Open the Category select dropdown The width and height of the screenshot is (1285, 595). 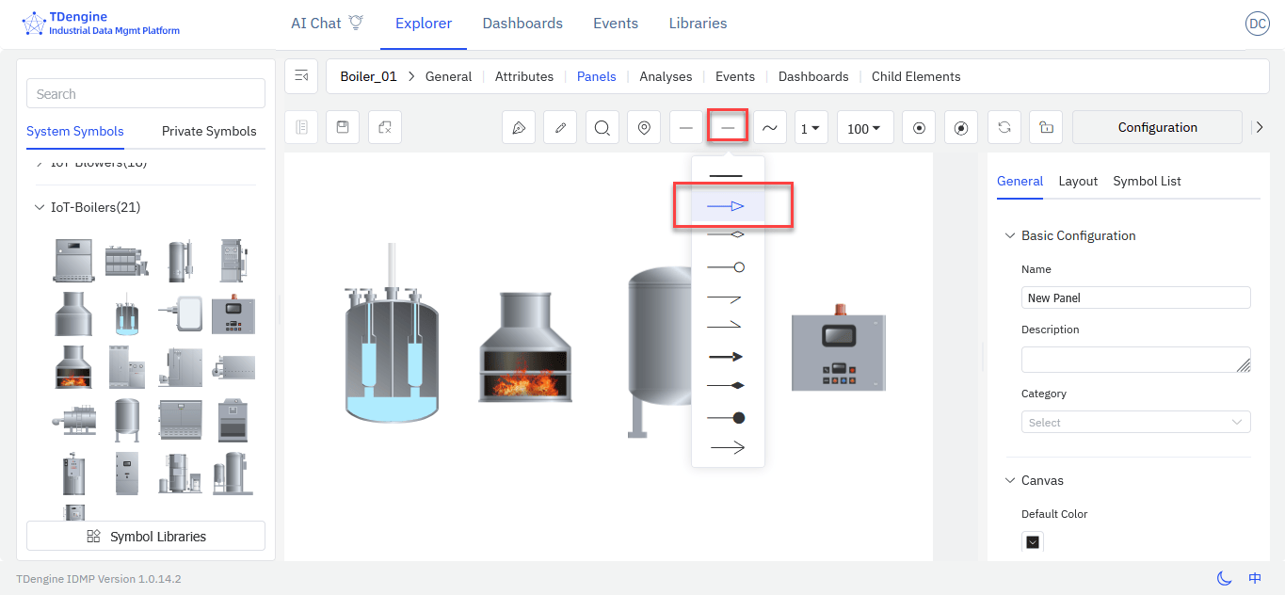point(1135,423)
